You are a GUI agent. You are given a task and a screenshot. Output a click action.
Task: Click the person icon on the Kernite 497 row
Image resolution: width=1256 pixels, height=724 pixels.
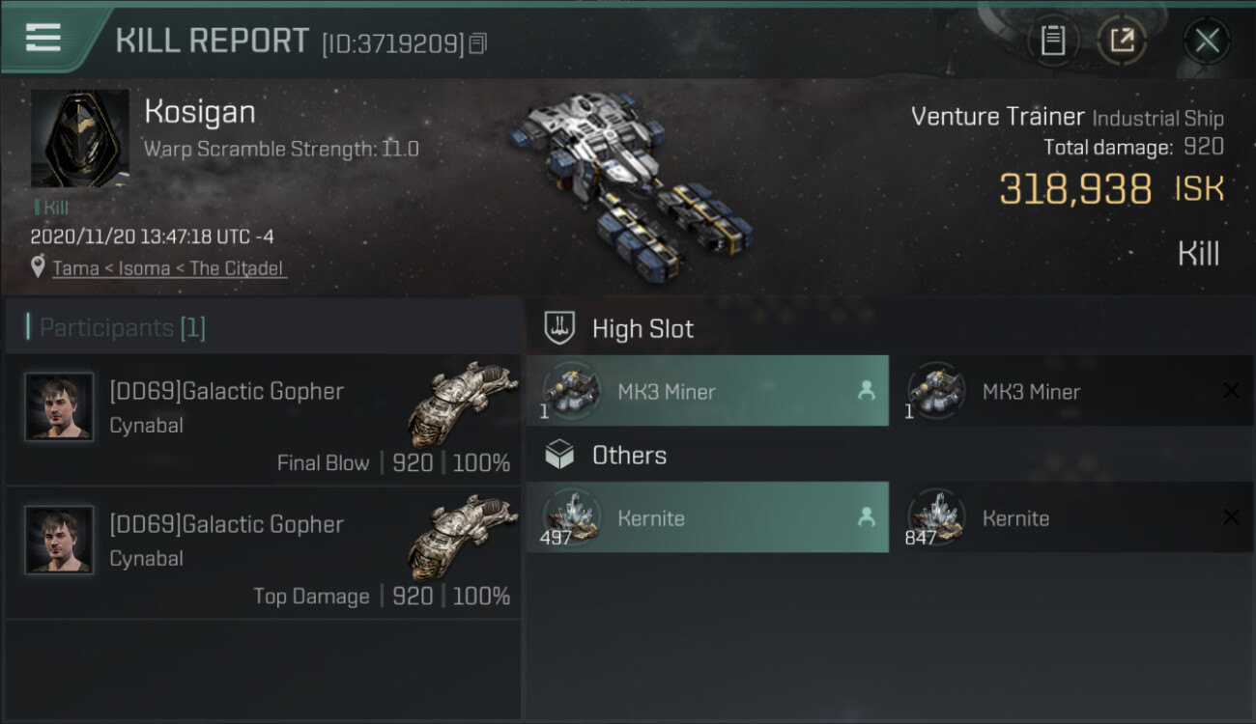pos(866,517)
